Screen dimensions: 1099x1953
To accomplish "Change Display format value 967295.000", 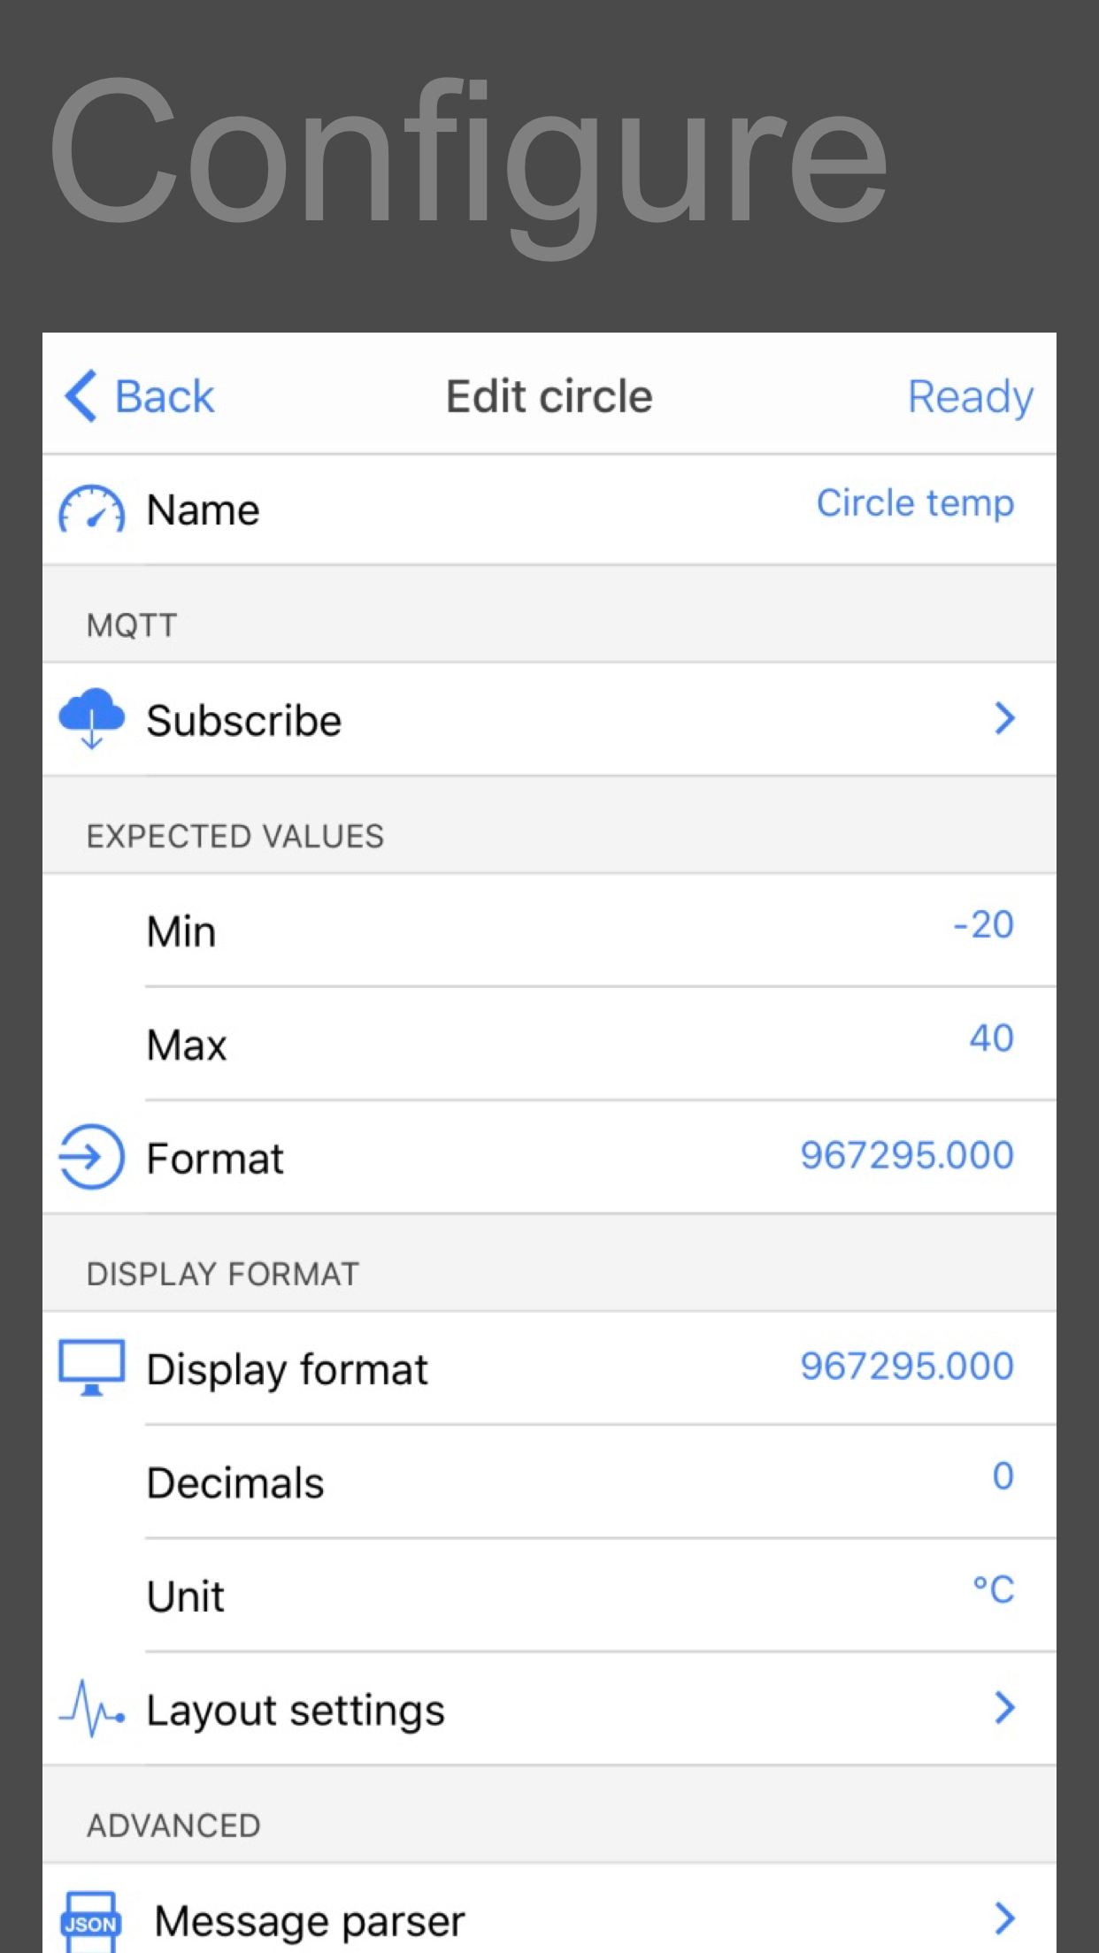I will pos(907,1366).
